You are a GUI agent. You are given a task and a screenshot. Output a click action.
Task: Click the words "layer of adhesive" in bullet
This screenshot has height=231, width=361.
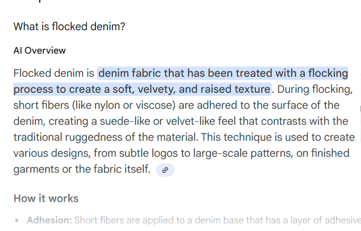[x=328, y=220]
